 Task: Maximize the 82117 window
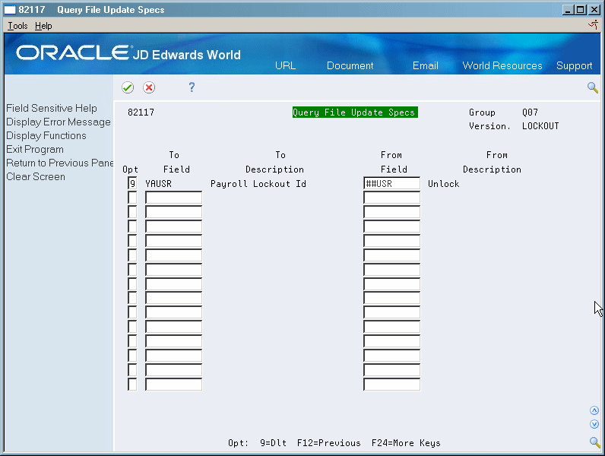click(581, 10)
